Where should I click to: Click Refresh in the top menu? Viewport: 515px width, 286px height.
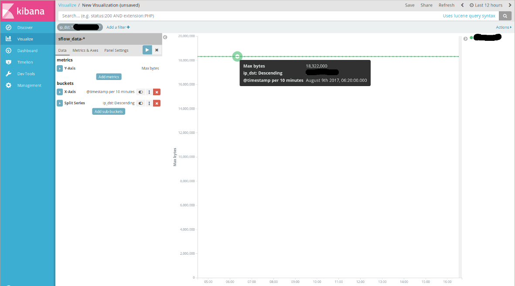tap(447, 5)
